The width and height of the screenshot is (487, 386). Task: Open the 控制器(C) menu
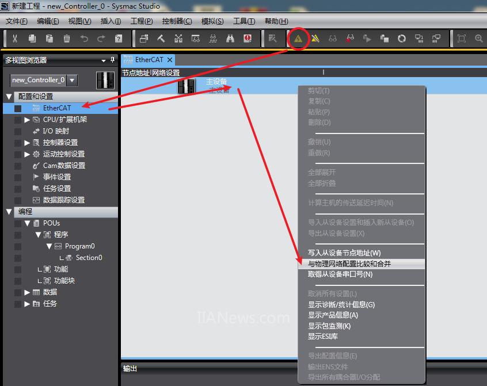[177, 21]
